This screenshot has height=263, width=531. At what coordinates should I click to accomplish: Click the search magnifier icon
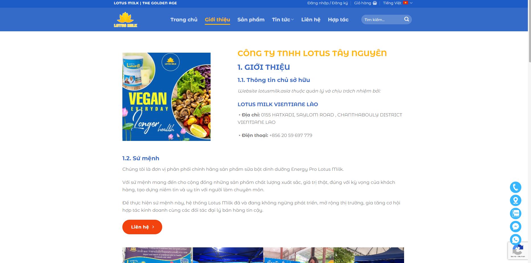point(407,19)
